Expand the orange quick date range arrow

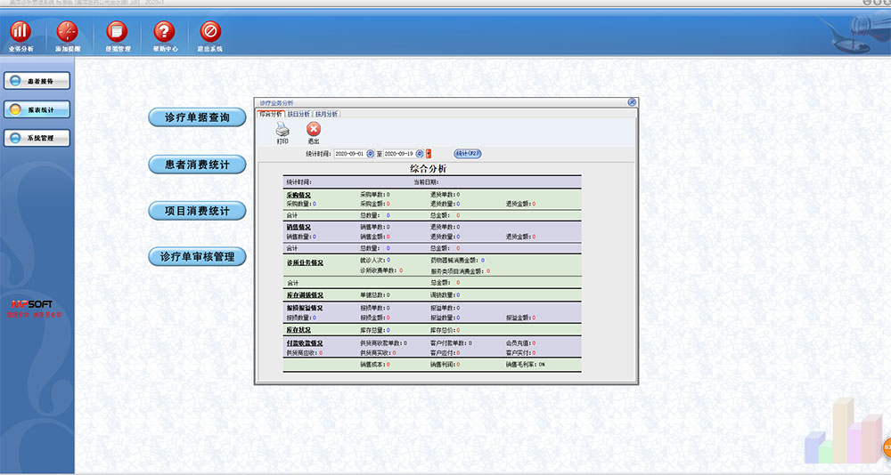click(429, 154)
